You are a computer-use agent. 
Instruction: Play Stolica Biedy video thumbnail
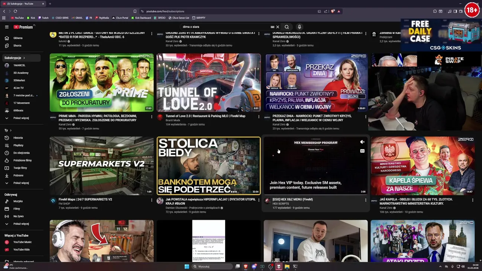click(x=209, y=166)
